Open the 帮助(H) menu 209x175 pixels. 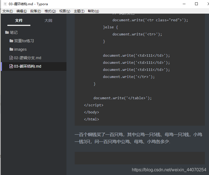coord(94,11)
